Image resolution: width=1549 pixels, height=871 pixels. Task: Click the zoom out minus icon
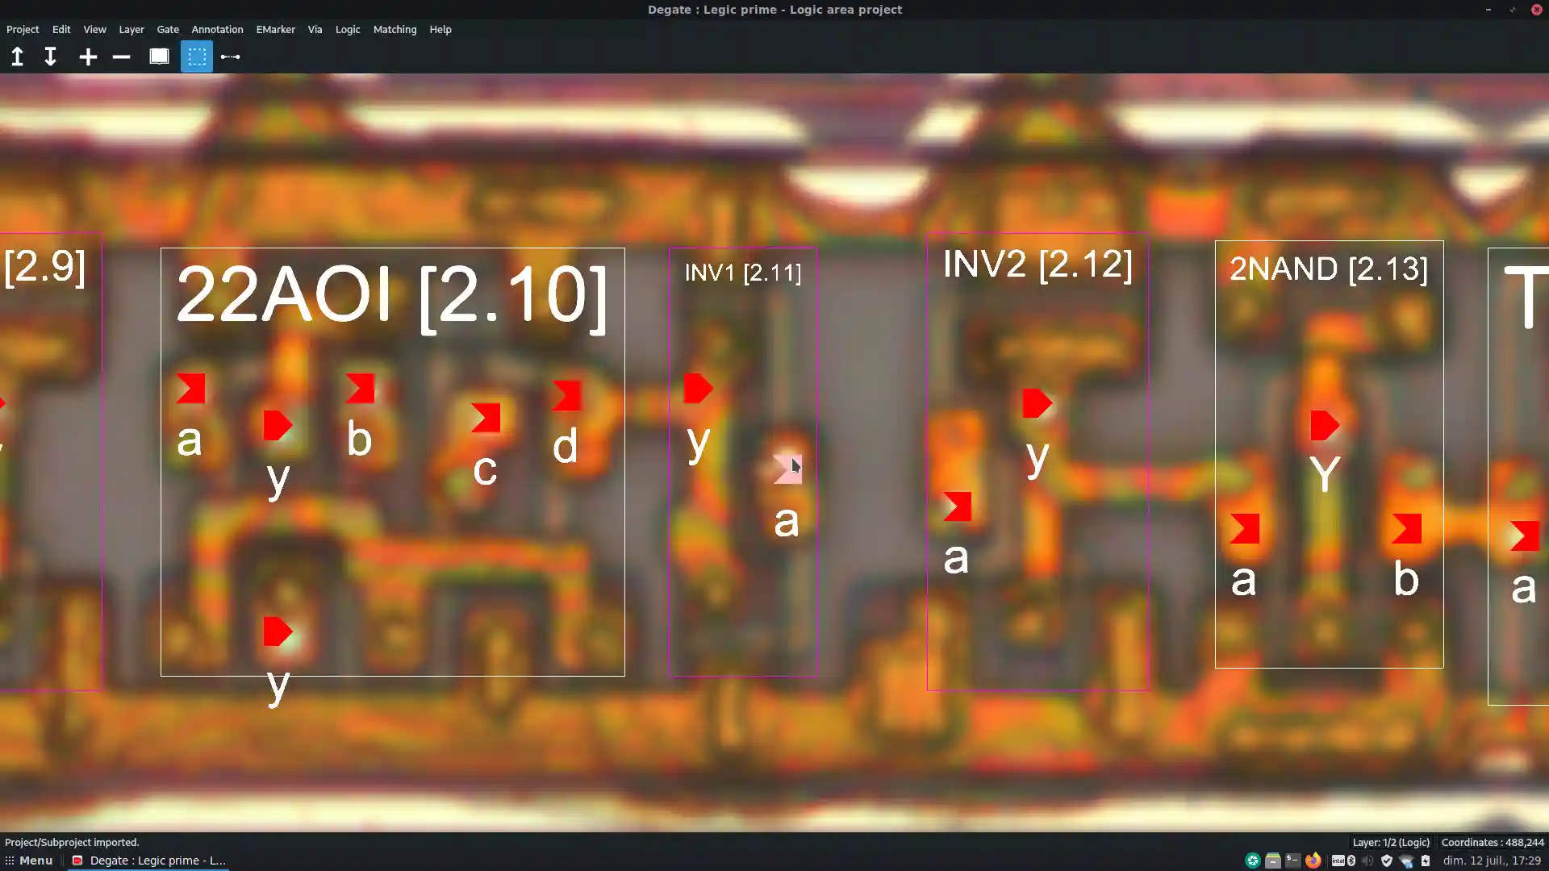[x=121, y=56]
